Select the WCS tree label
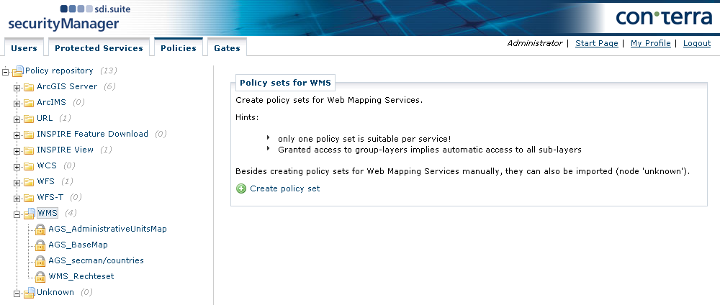Viewport: 720px width, 305px height. (47, 165)
